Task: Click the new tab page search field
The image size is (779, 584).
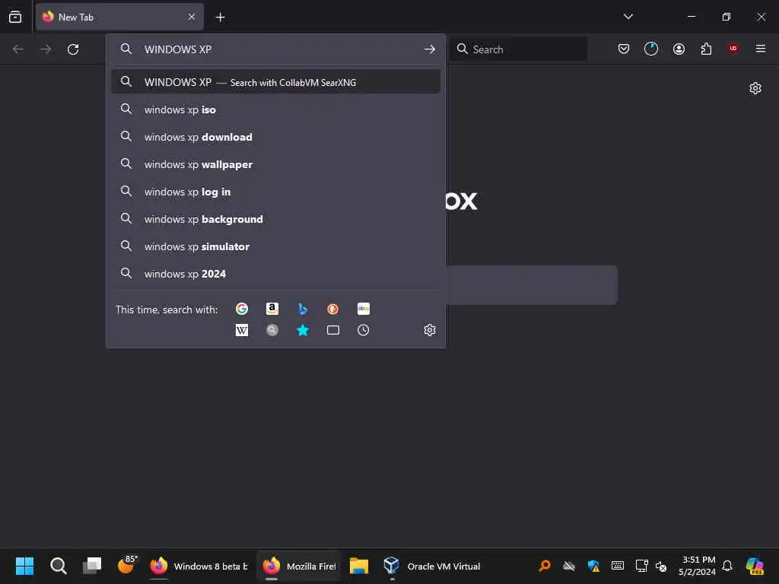Action: (x=532, y=285)
